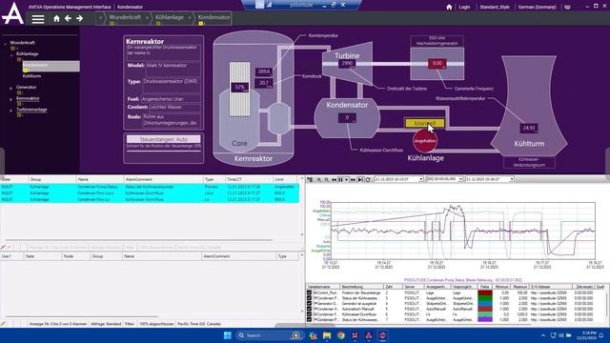Click the Kühlturm temperature value 24.93
The height and width of the screenshot is (343, 610).
tap(529, 128)
